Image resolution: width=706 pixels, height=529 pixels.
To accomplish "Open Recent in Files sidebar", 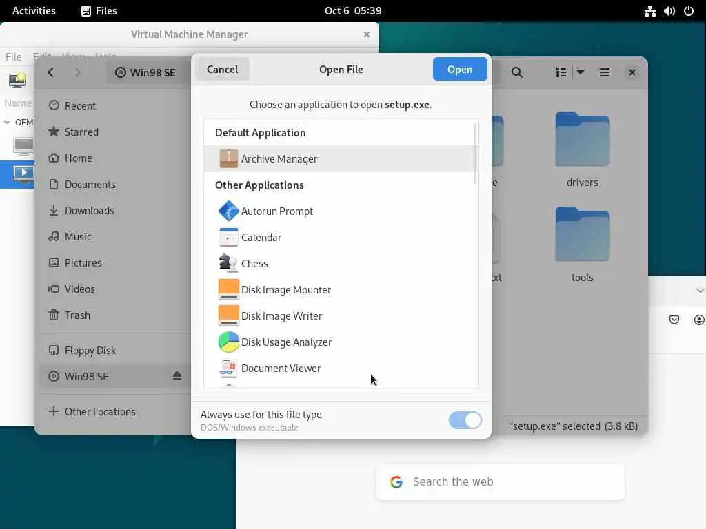I will [x=114, y=105].
